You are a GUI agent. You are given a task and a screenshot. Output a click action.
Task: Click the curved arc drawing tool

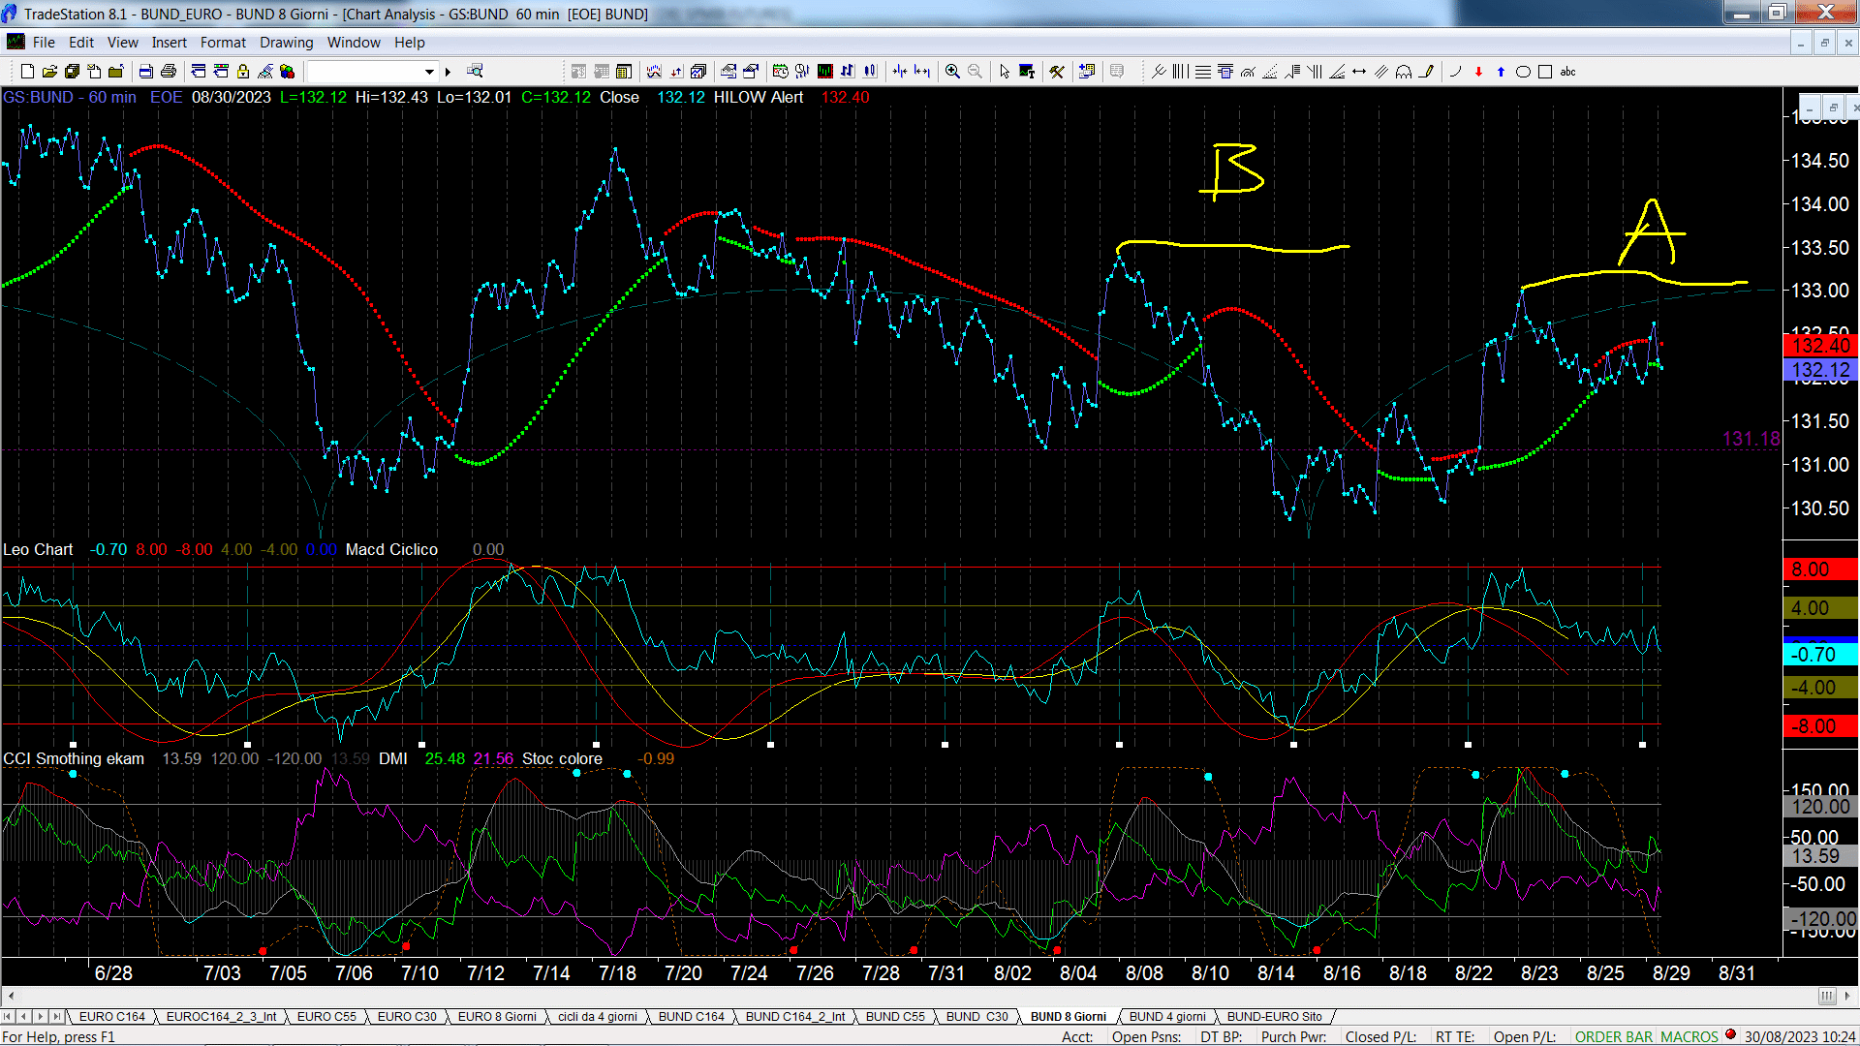pyautogui.click(x=1455, y=72)
